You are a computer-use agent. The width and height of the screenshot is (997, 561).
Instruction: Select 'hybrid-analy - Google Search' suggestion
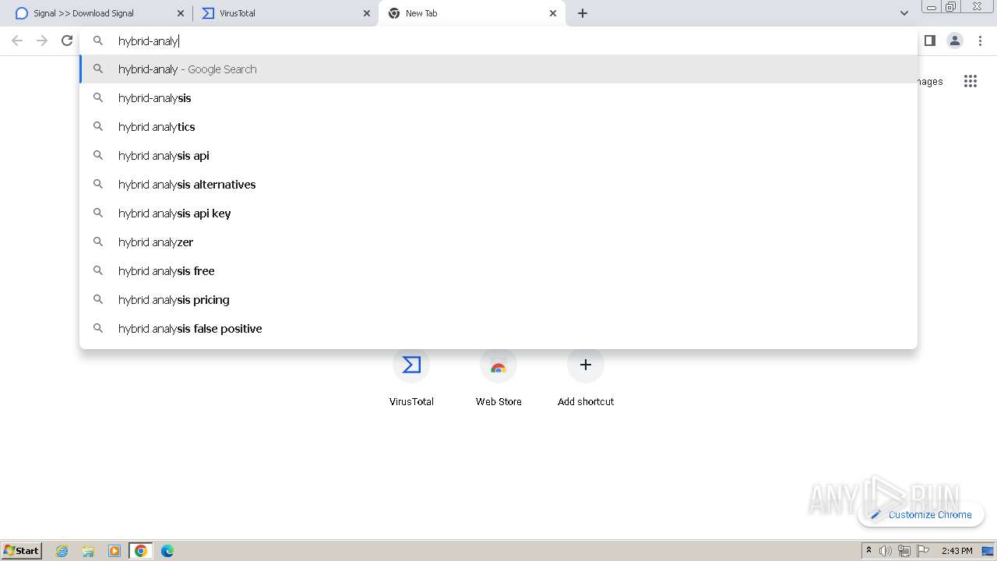pyautogui.click(x=498, y=69)
